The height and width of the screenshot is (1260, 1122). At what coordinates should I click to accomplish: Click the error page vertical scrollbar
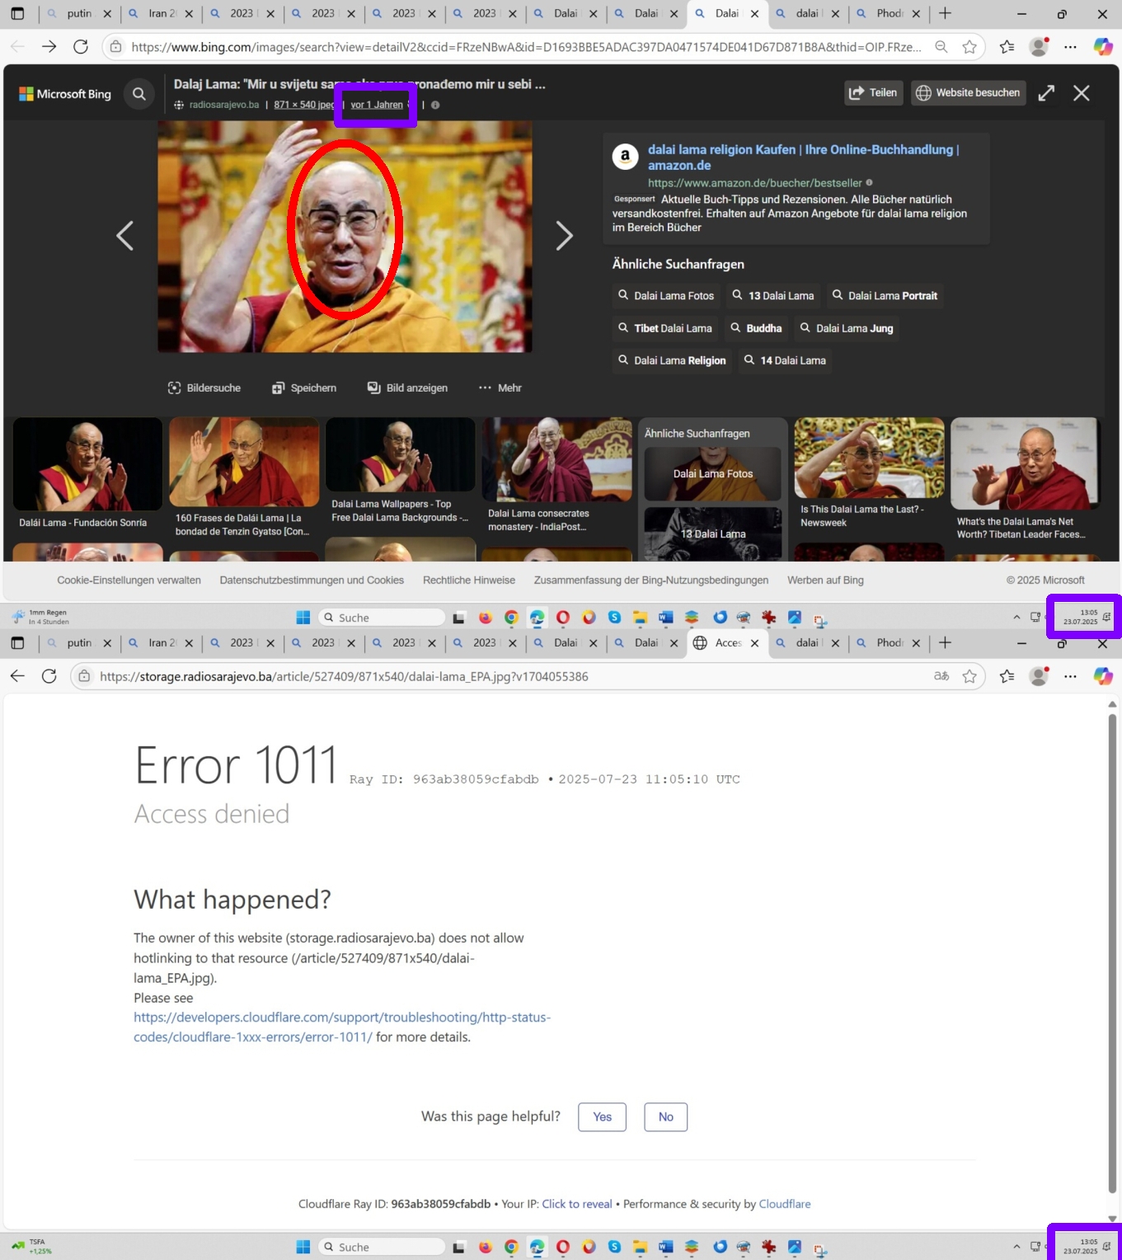[1112, 907]
